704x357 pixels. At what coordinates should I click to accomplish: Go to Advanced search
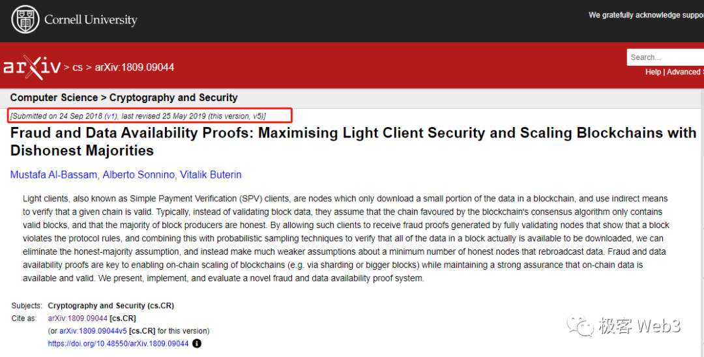[x=684, y=72]
